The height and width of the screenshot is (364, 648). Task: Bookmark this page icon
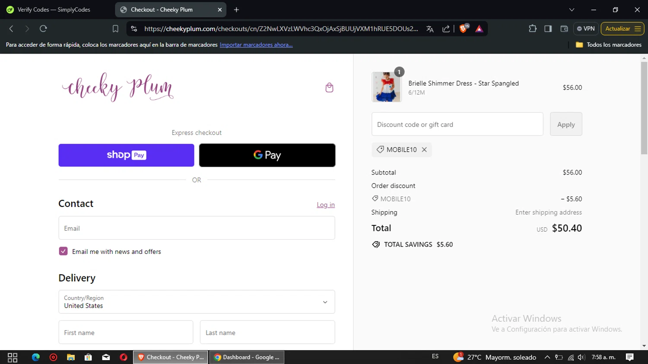tap(115, 28)
